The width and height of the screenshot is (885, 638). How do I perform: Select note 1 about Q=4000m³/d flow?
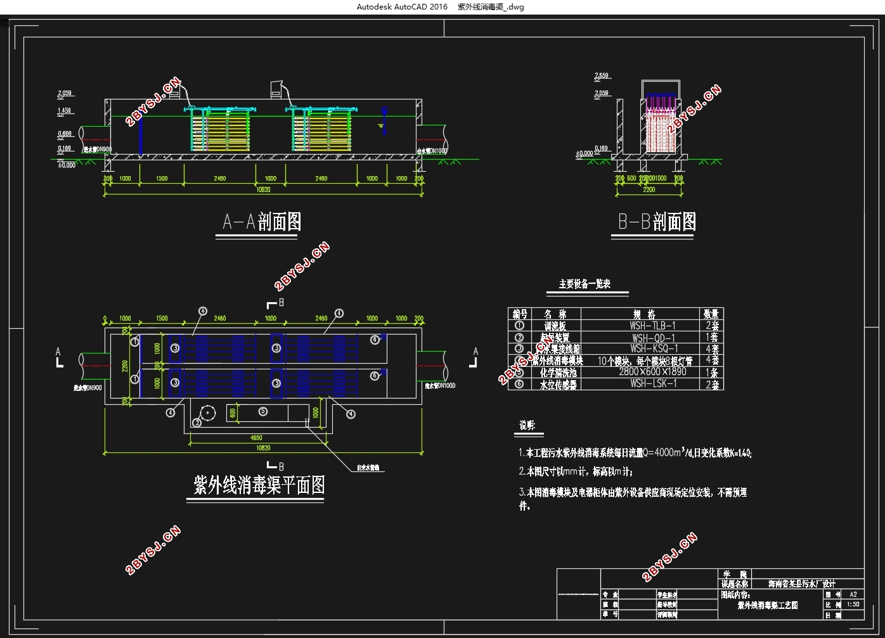point(635,452)
